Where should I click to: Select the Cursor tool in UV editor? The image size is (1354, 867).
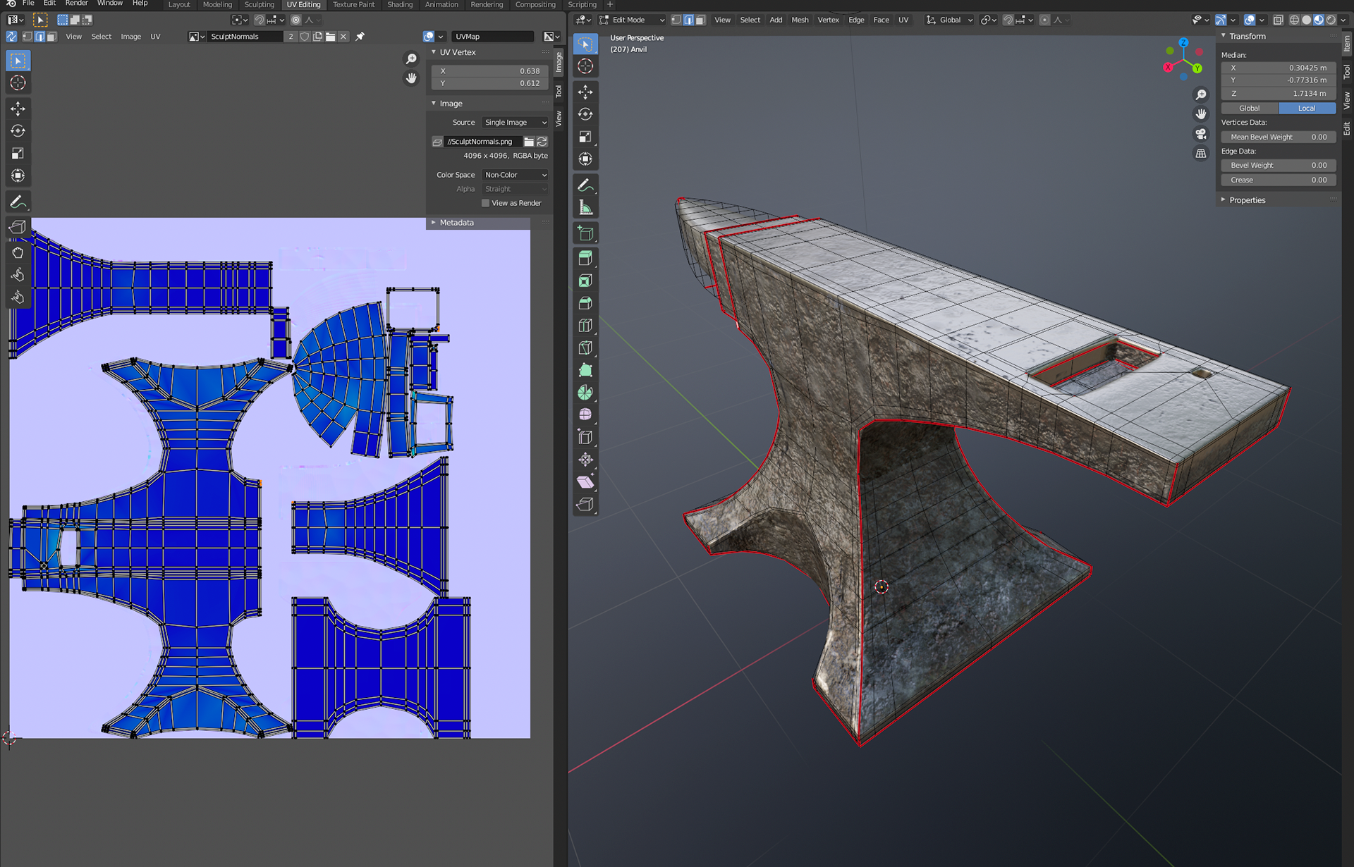tap(18, 83)
